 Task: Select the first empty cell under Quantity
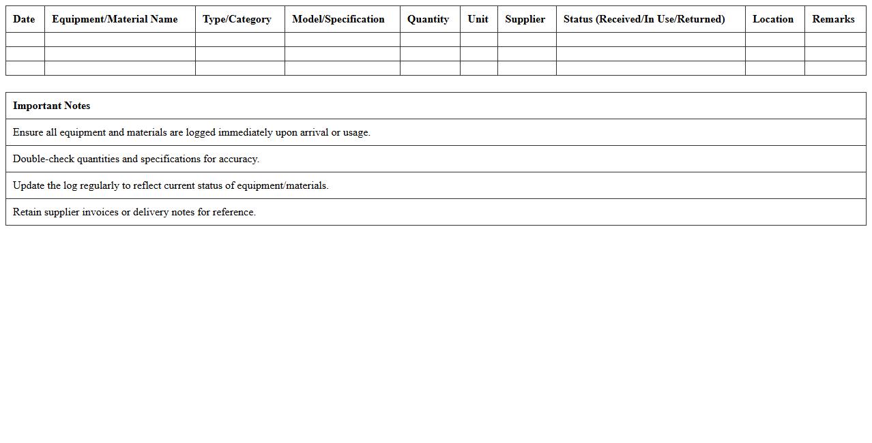pyautogui.click(x=430, y=40)
